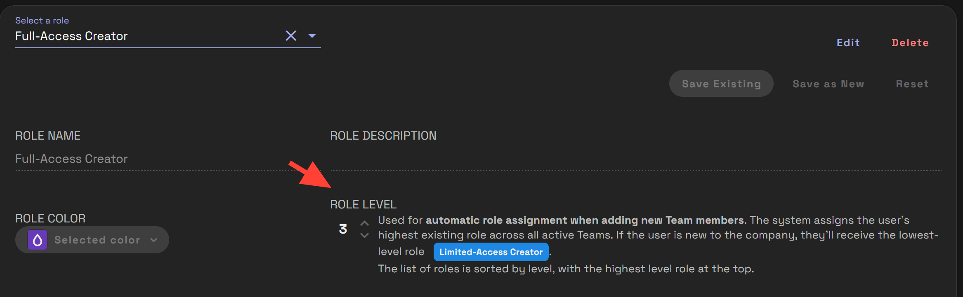Edit the Full-Access Creator role
This screenshot has height=297, width=963.
click(x=848, y=42)
